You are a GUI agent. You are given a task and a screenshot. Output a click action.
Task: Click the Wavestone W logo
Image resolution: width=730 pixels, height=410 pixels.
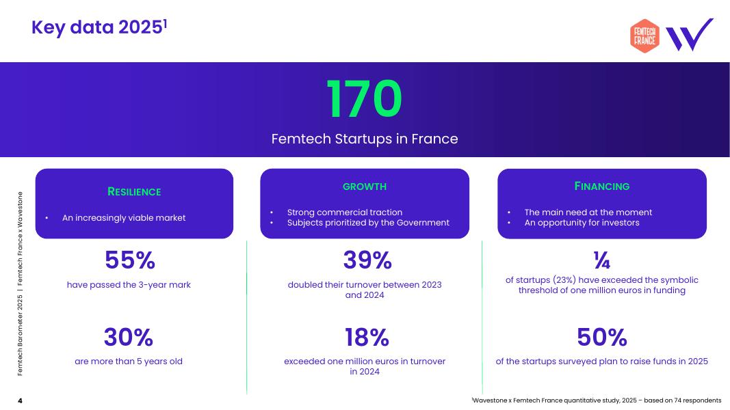coord(689,35)
